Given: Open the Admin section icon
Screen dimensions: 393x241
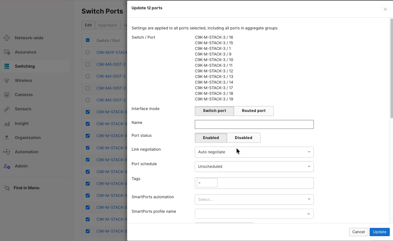Looking at the screenshot, I should [6, 166].
